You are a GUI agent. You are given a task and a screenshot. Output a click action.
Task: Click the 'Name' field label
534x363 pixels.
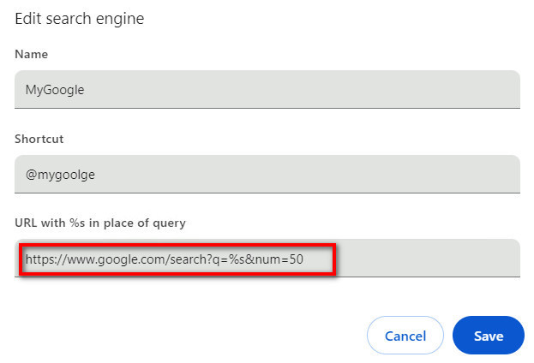[x=32, y=54]
